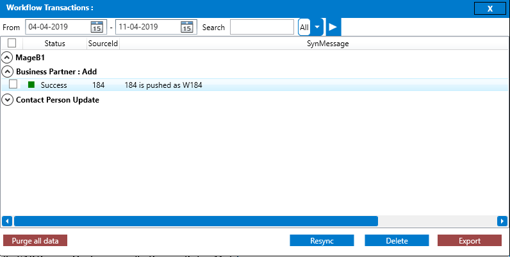Image resolution: width=510 pixels, height=257 pixels.
Task: Tick the select-all checkbox in header
Action: point(12,43)
